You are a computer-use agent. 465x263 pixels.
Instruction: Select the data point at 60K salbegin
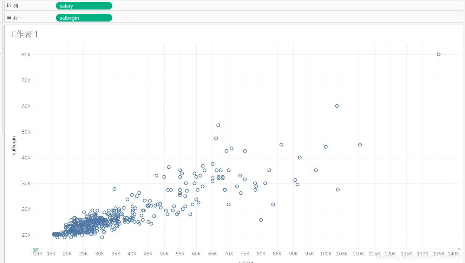coord(337,106)
